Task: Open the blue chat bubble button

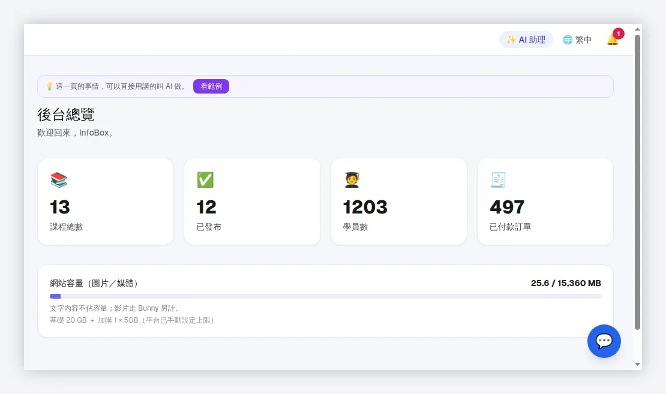Action: pyautogui.click(x=604, y=341)
